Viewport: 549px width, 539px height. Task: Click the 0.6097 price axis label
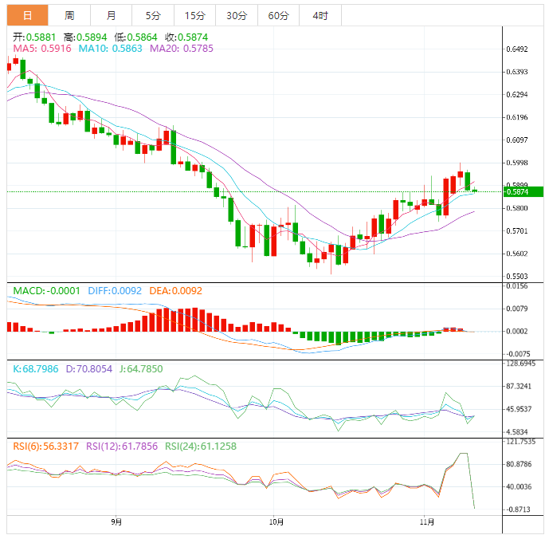517,140
